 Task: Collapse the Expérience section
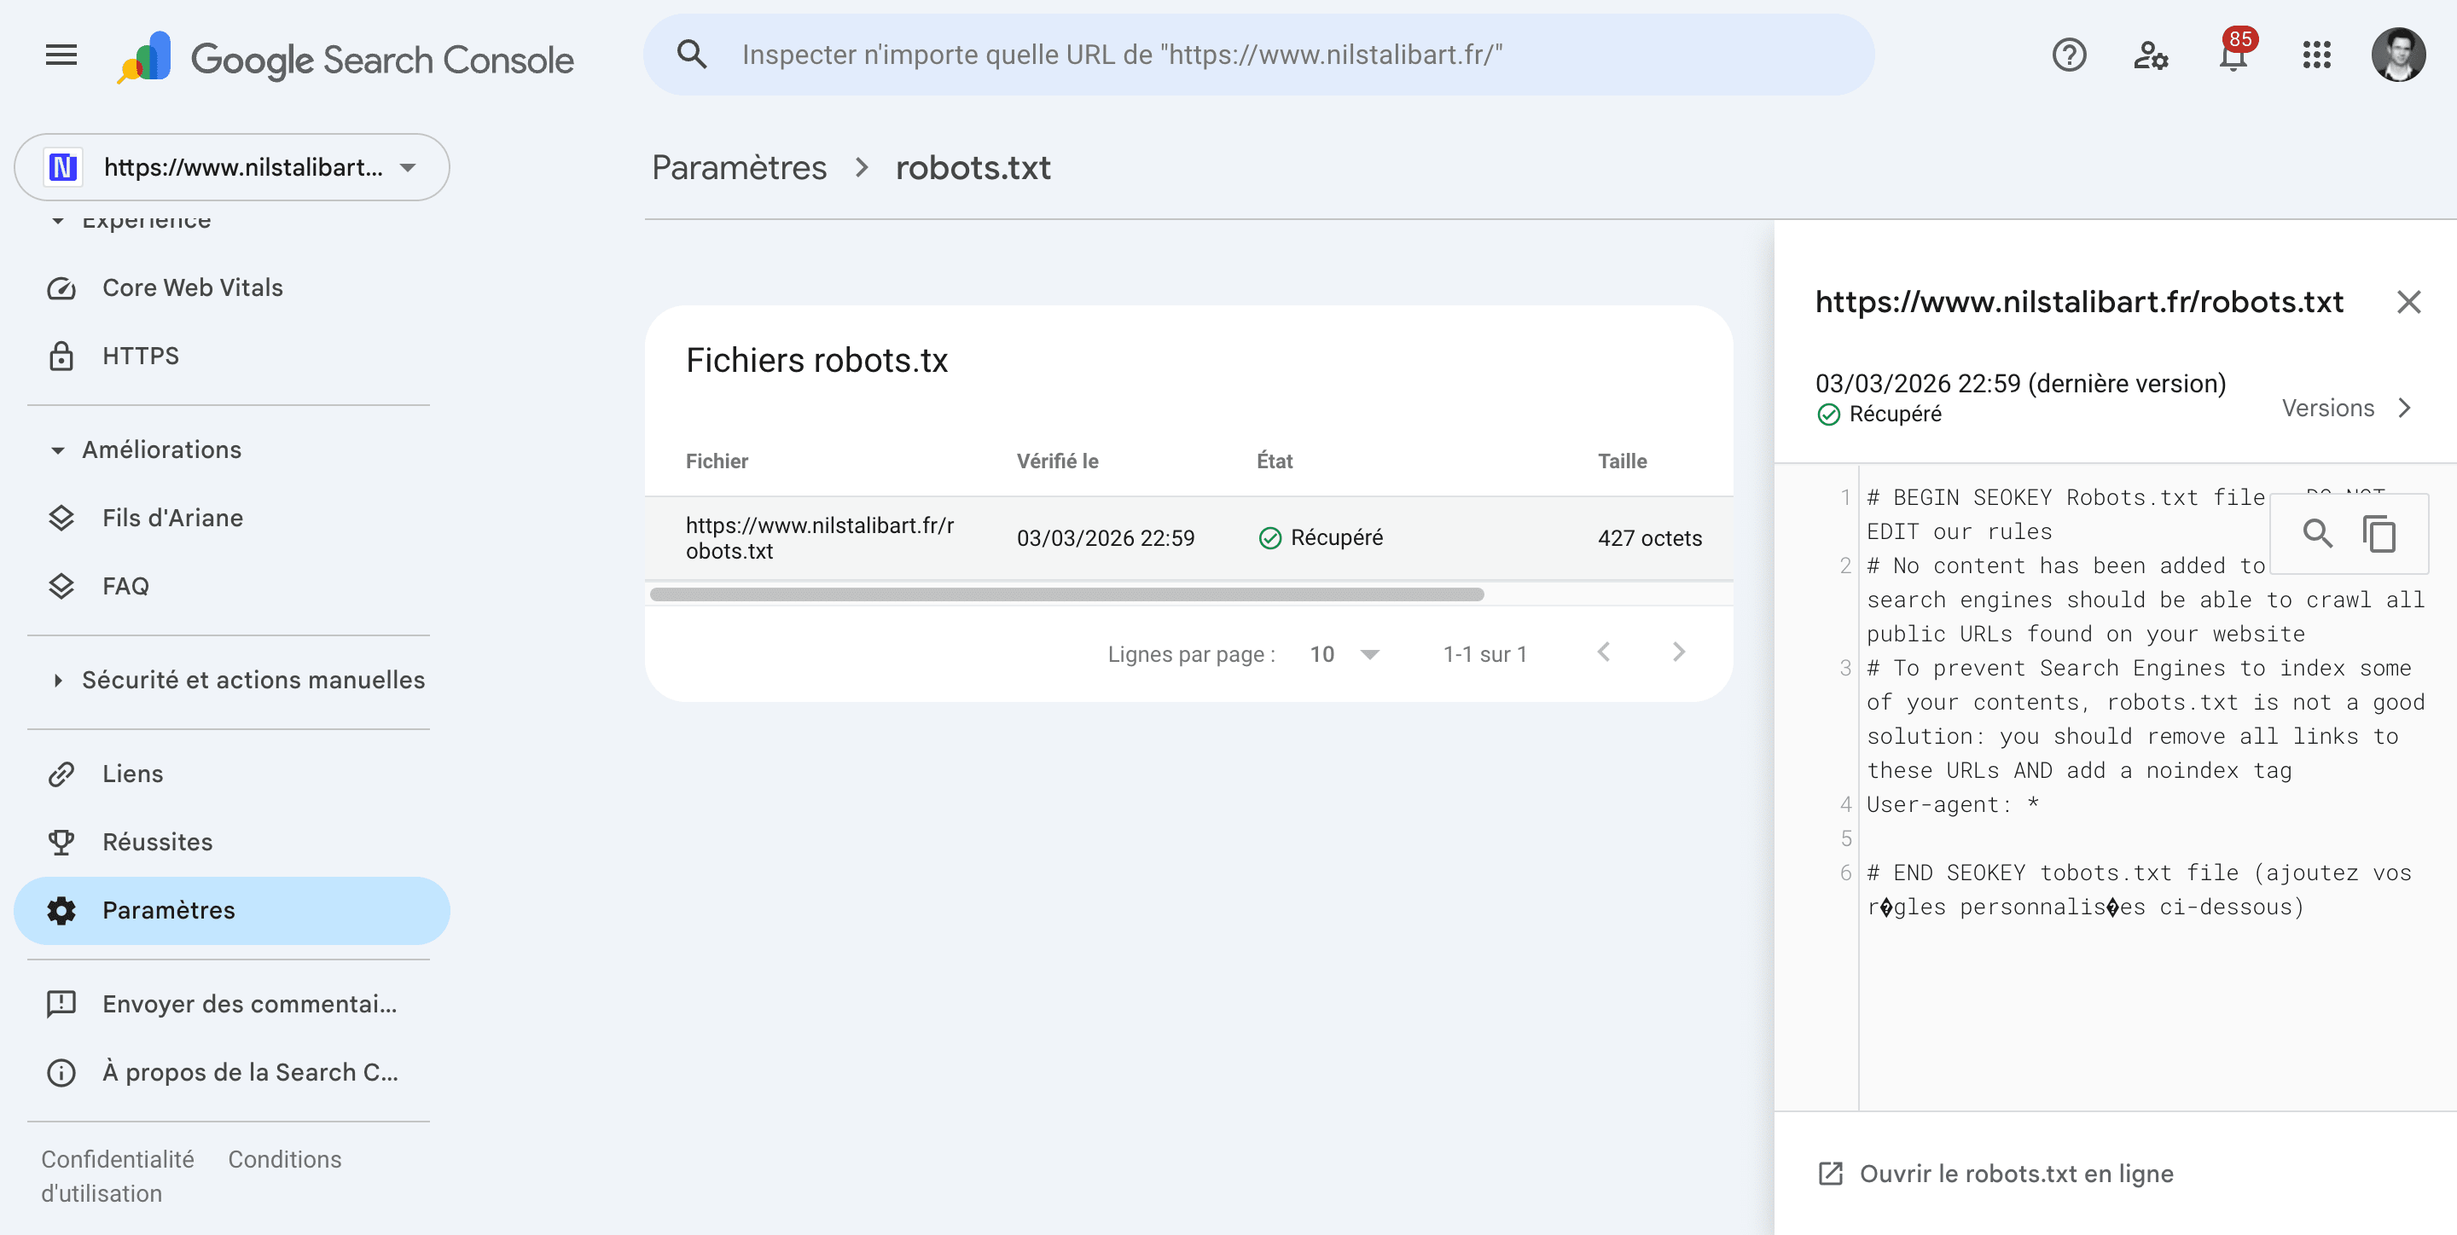coord(58,220)
